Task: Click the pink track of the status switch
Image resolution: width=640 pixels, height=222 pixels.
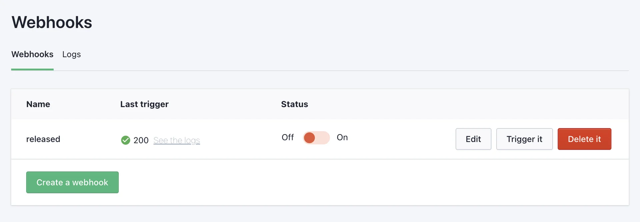Action: pyautogui.click(x=323, y=138)
